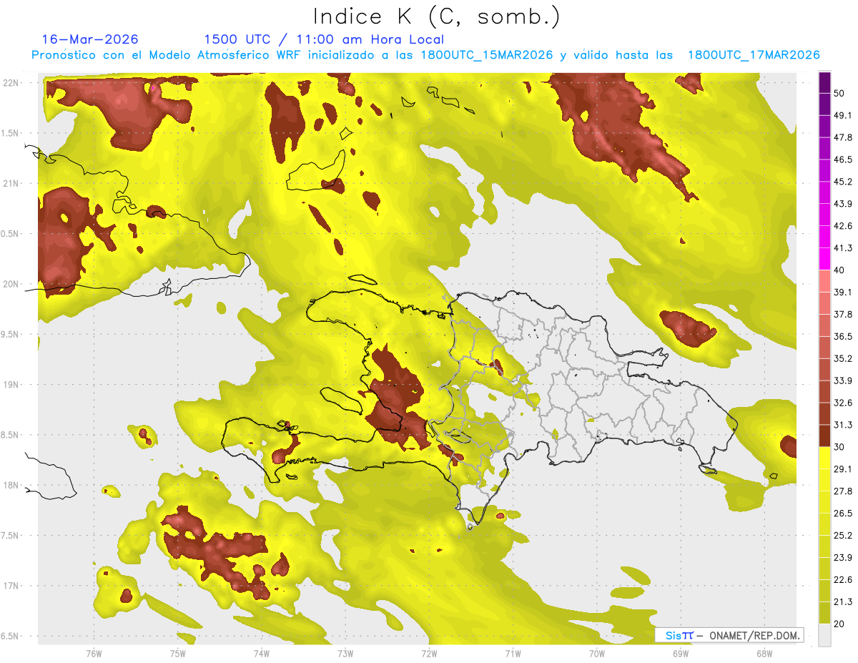This screenshot has width=858, height=663.
Task: Click the "50" colorbar value label
Action: [x=841, y=94]
